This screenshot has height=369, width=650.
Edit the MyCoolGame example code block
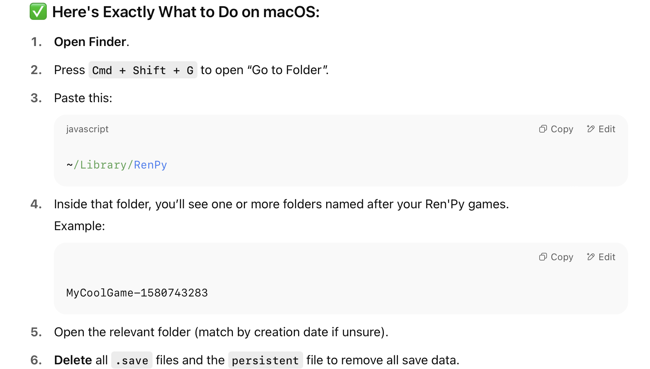pyautogui.click(x=601, y=257)
